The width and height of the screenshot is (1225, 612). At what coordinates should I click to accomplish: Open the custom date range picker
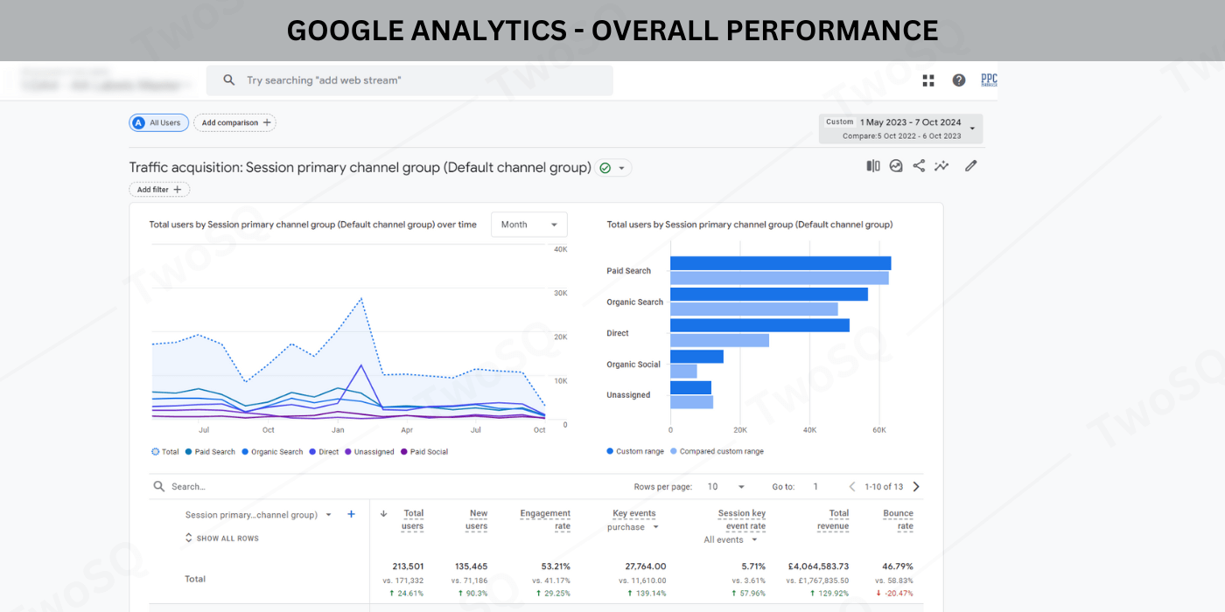[x=900, y=129]
